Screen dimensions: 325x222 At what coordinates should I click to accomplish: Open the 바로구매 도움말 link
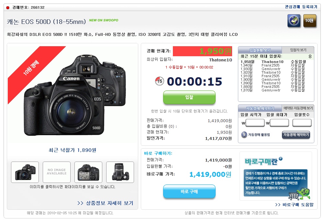pyautogui.click(x=294, y=205)
